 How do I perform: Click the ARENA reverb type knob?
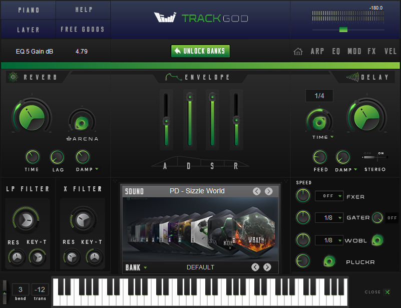coord(82,123)
